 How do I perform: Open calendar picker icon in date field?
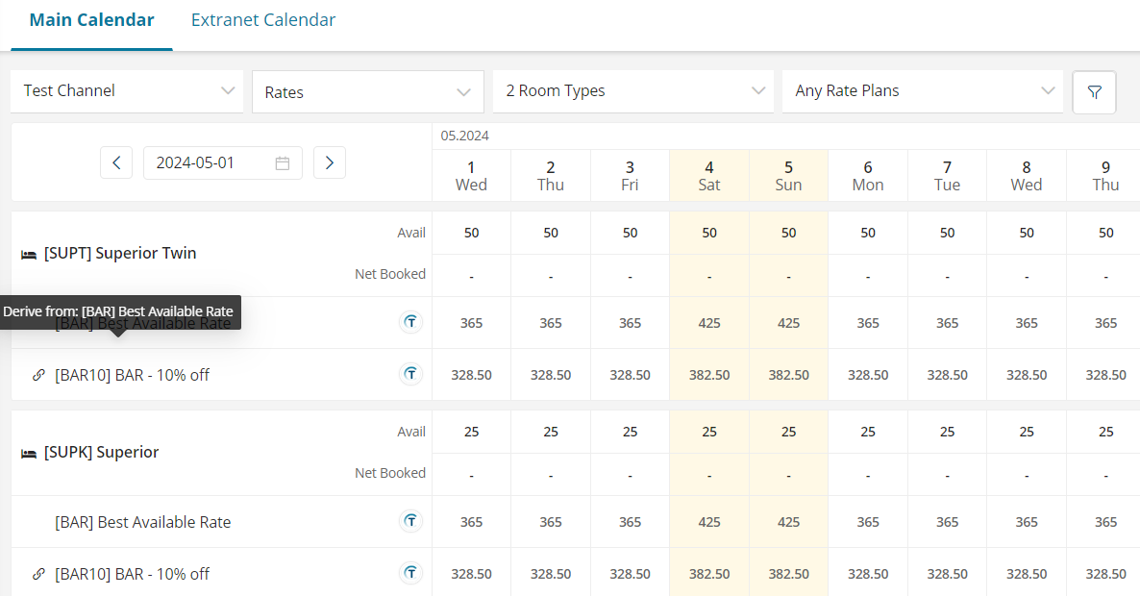click(282, 163)
